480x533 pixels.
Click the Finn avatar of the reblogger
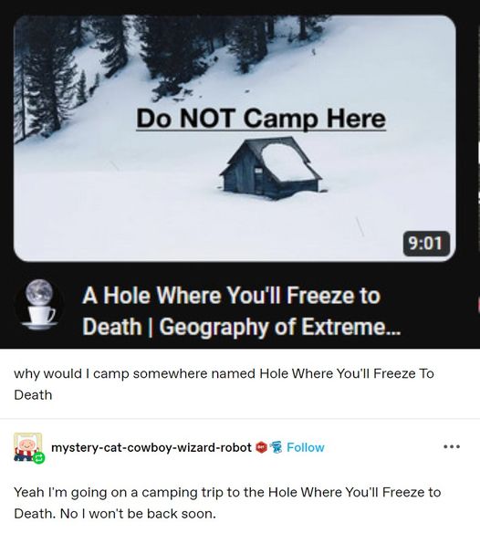click(x=27, y=446)
